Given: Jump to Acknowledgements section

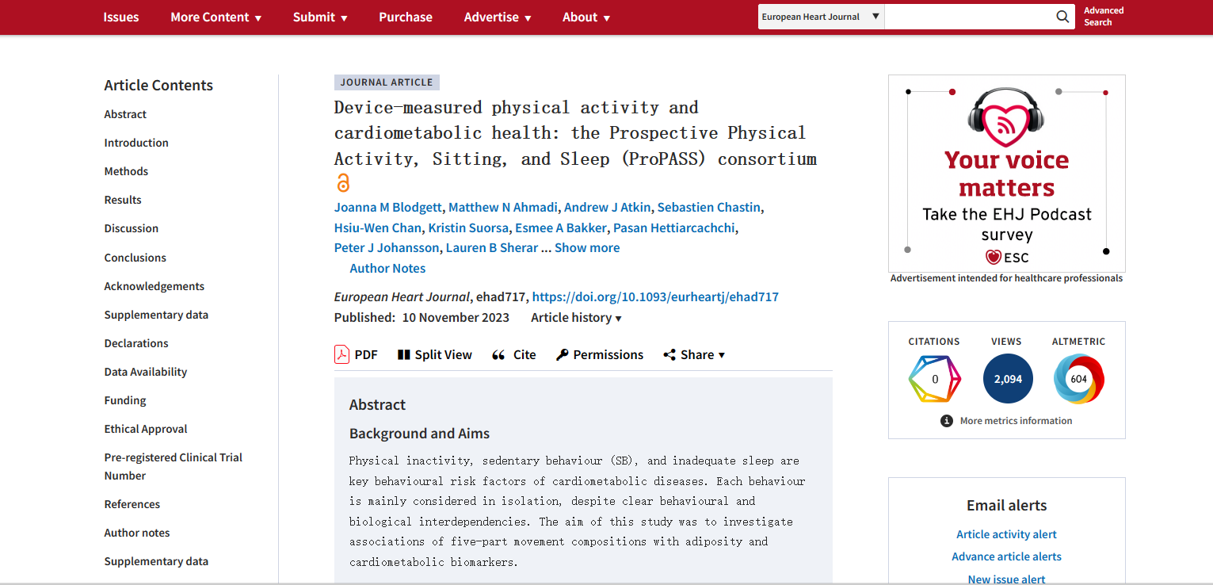Looking at the screenshot, I should pyautogui.click(x=154, y=286).
